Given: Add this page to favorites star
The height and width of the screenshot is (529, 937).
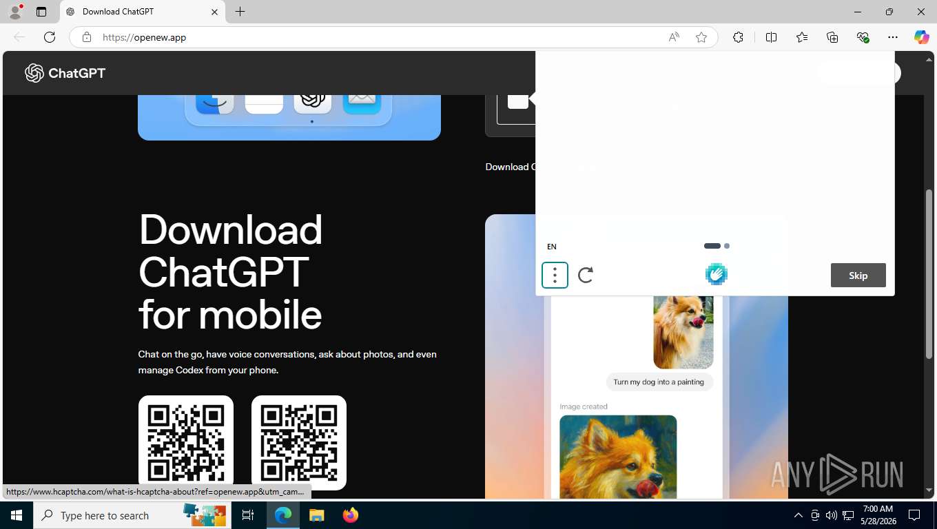Looking at the screenshot, I should [701, 37].
